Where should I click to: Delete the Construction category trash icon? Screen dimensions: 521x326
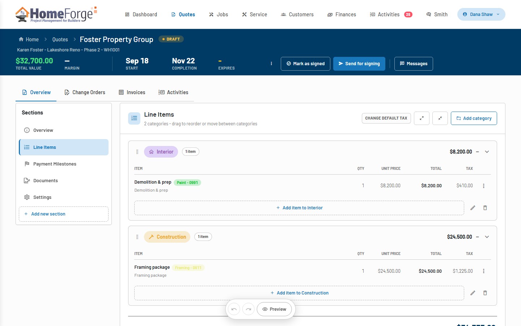click(485, 293)
